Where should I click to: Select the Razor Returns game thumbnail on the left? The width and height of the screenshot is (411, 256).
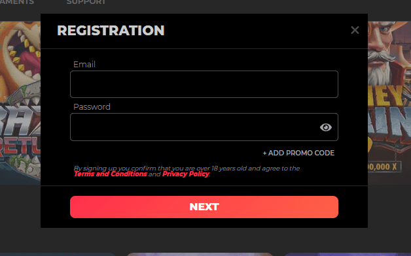click(x=20, y=103)
